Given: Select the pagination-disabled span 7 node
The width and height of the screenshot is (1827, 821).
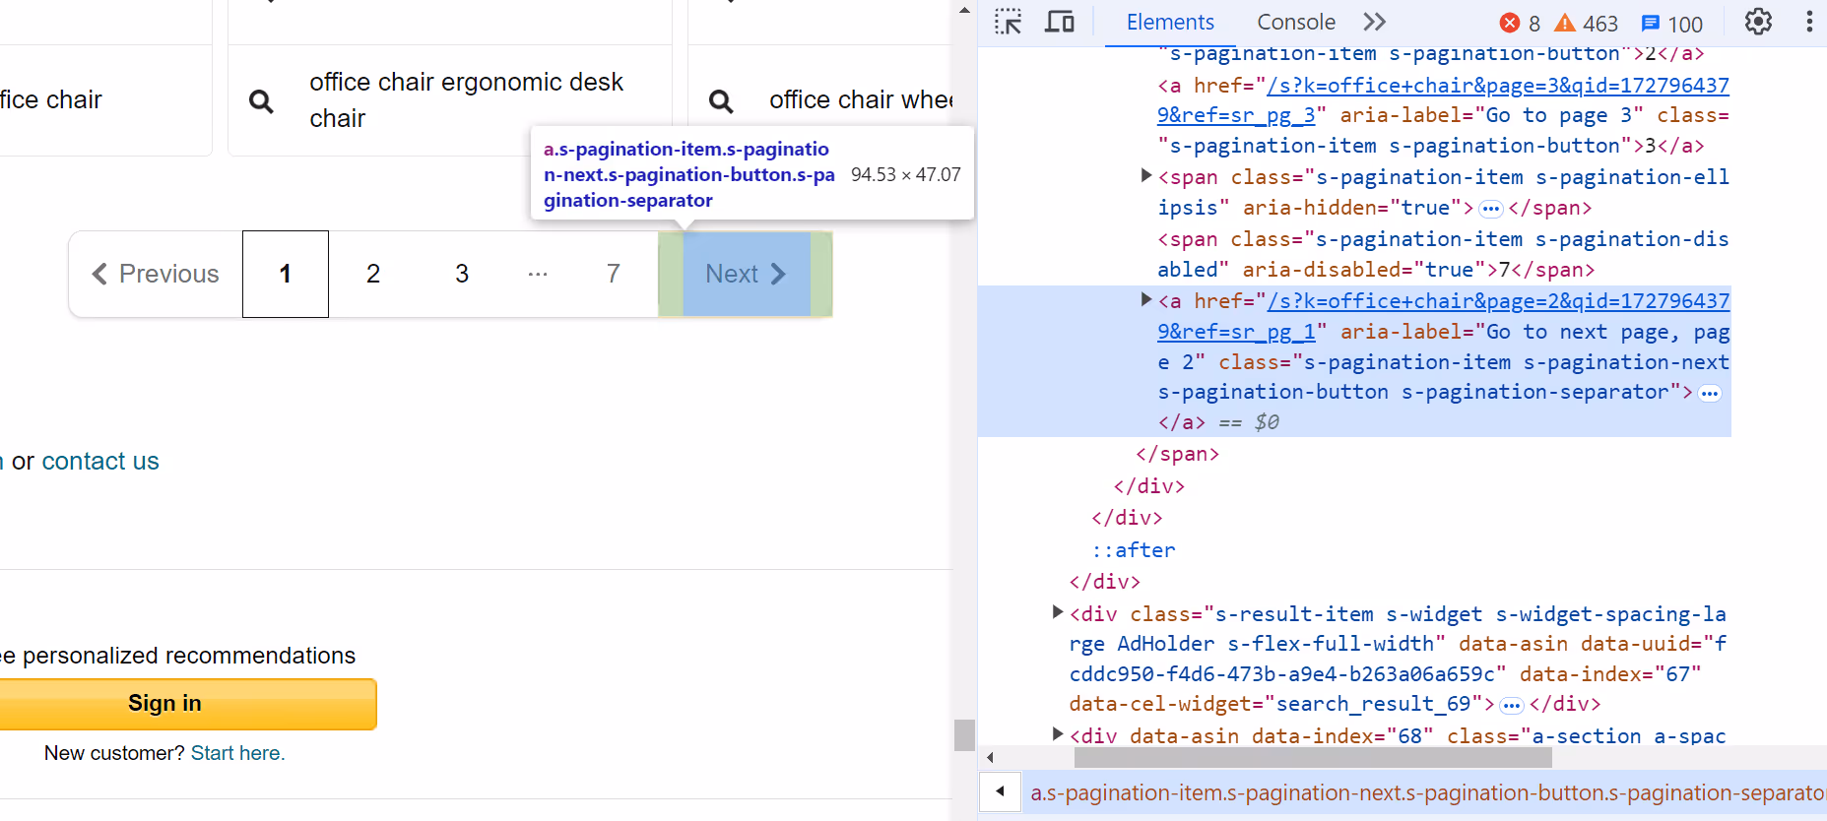Looking at the screenshot, I should click(x=1443, y=254).
